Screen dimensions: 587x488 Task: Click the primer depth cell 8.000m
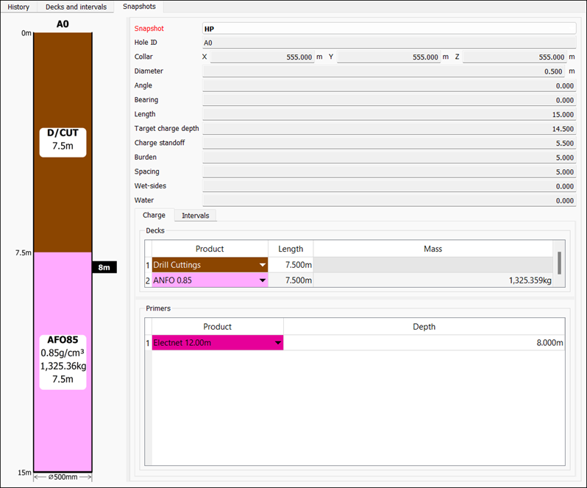pyautogui.click(x=424, y=343)
